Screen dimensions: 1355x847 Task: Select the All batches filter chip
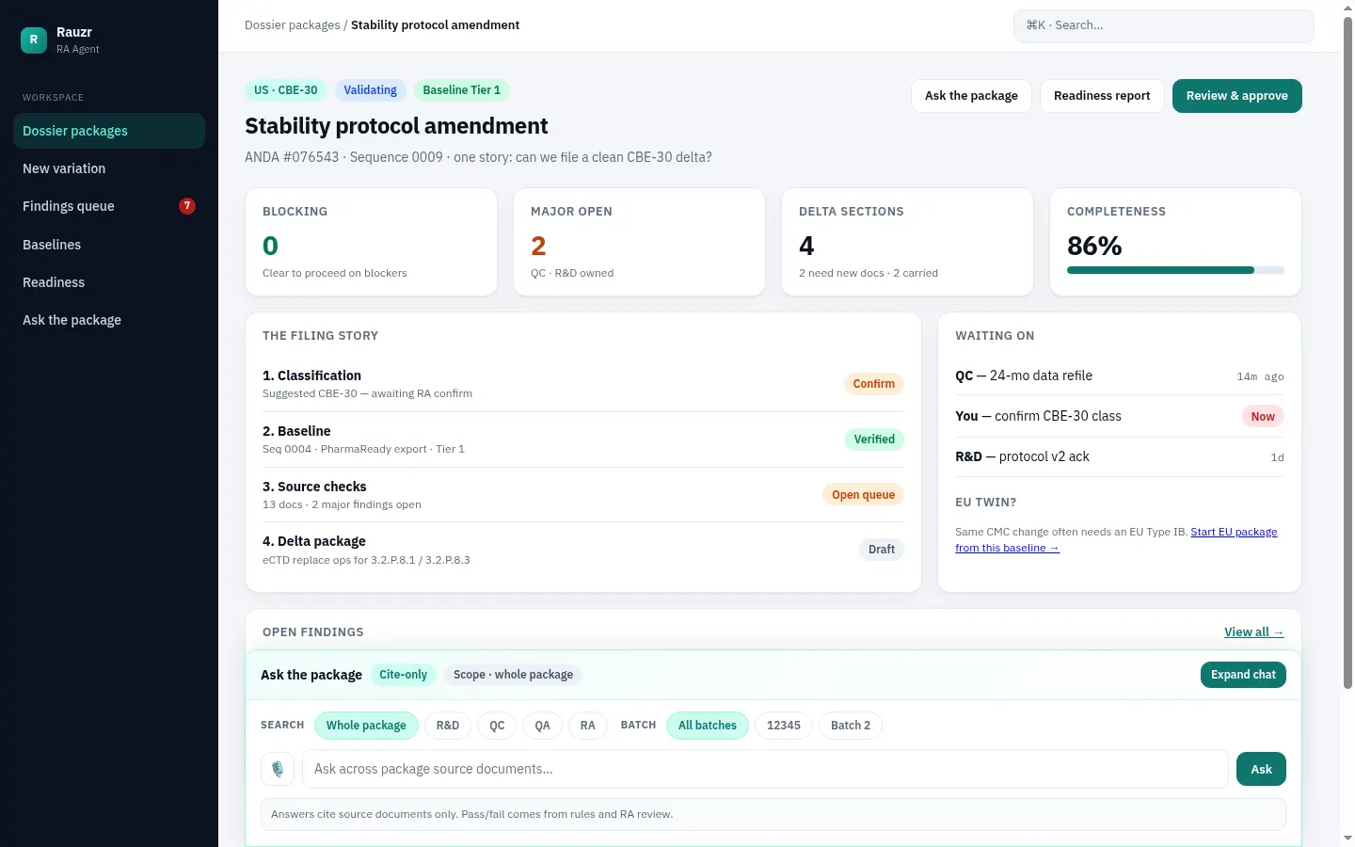click(708, 726)
